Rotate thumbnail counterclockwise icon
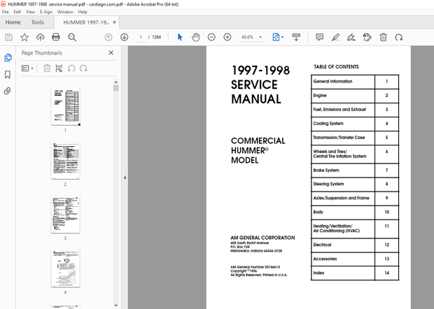The height and width of the screenshot is (309, 434). click(x=71, y=68)
